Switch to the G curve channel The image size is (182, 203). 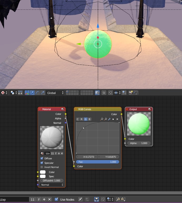coord(85,119)
